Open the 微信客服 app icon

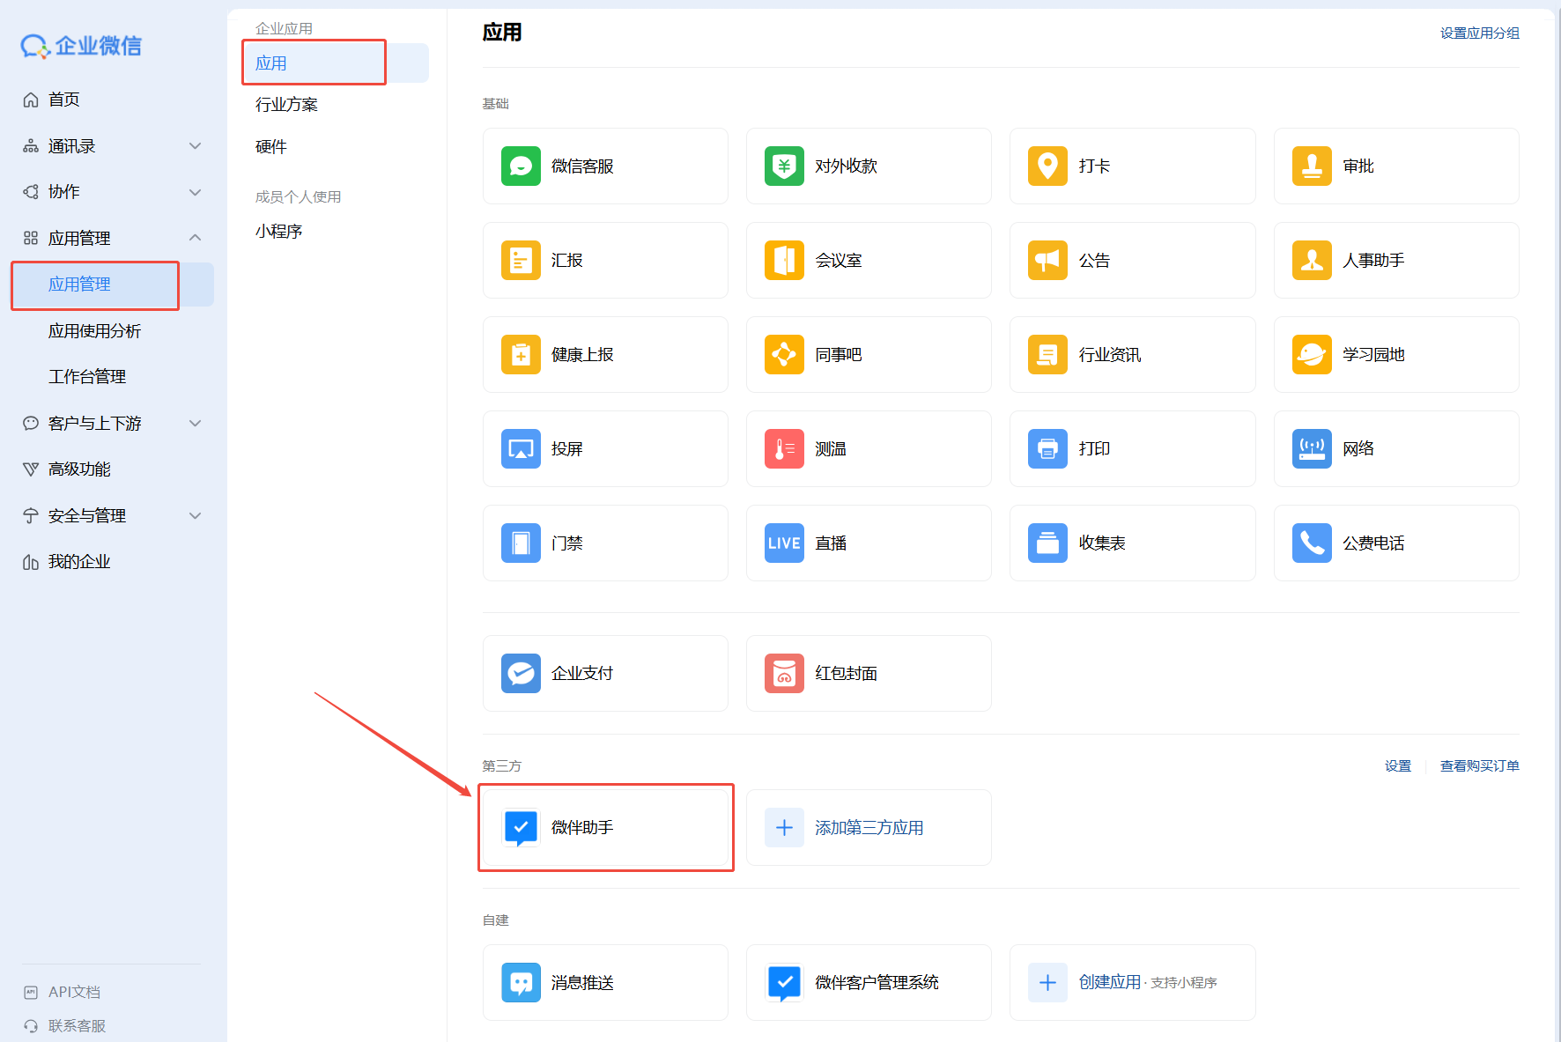(x=521, y=166)
